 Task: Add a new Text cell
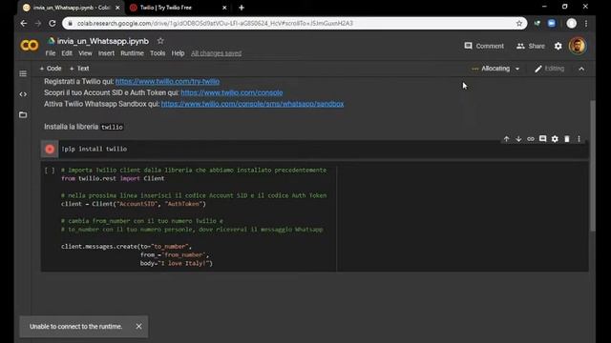tap(79, 69)
